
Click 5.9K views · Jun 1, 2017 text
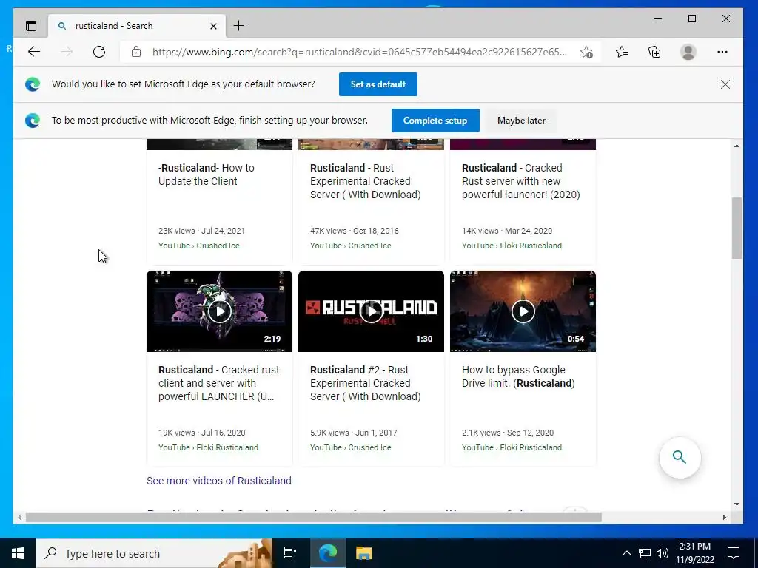354,433
